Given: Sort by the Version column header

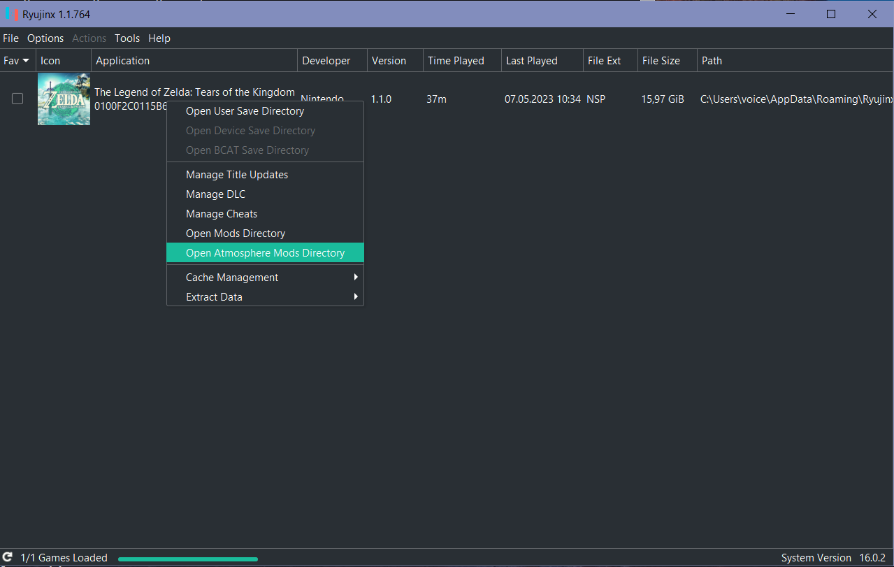Looking at the screenshot, I should coord(395,61).
